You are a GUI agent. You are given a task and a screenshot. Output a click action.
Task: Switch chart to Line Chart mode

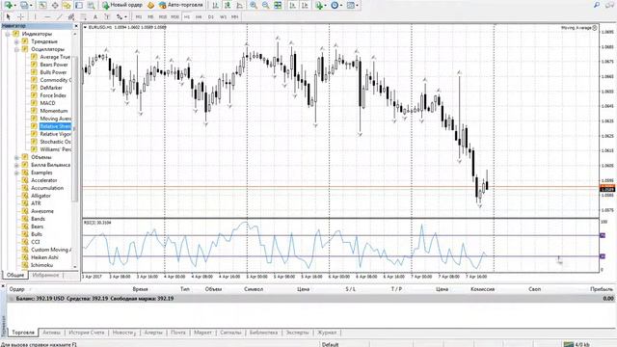(x=240, y=5)
